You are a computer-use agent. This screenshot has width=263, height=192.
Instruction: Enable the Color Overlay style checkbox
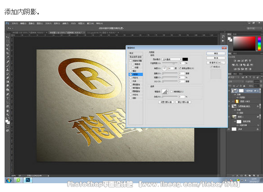coord(131,84)
